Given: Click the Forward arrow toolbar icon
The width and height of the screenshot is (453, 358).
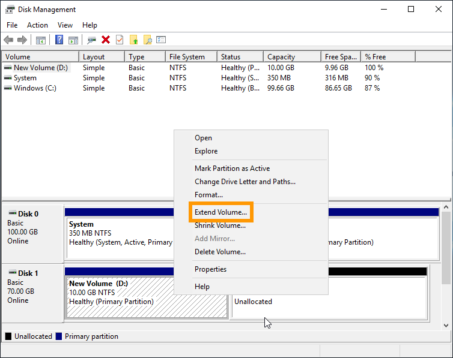Looking at the screenshot, I should pos(22,40).
